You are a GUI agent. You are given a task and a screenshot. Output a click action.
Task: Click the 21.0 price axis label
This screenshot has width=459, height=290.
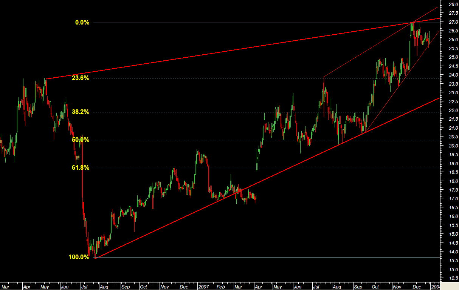(x=453, y=128)
